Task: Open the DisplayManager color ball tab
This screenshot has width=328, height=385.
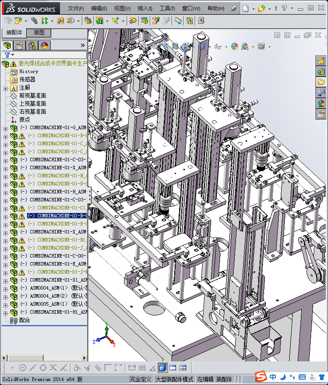Action: (x=44, y=45)
